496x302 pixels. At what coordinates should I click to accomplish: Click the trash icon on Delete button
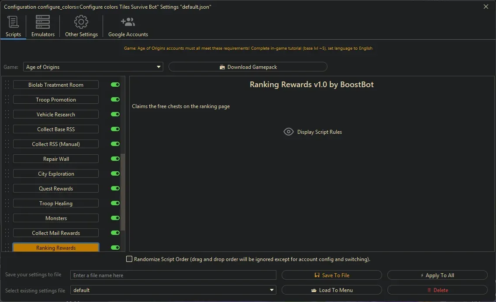click(428, 290)
